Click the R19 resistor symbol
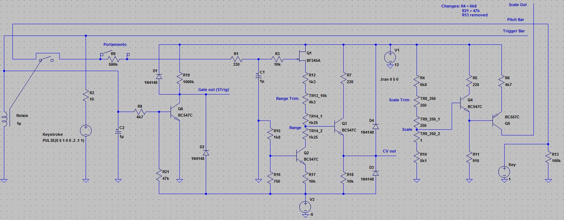The width and height of the screenshot is (564, 220). point(180,77)
